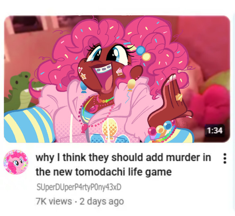Viewport: 235px width, 216px height.
Task: Click the "7K views" text
Action: click(54, 201)
